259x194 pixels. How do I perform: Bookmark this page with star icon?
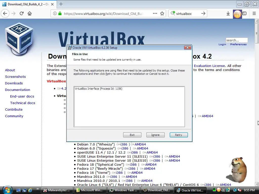coord(162,14)
